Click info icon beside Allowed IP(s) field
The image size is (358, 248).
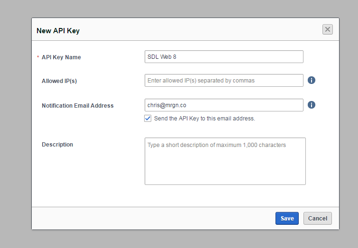[312, 80]
